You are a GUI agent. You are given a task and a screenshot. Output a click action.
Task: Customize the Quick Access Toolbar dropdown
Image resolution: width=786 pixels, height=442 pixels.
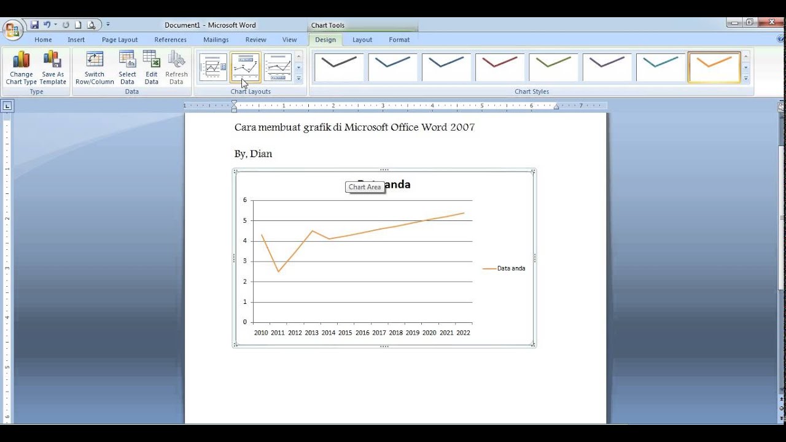108,25
